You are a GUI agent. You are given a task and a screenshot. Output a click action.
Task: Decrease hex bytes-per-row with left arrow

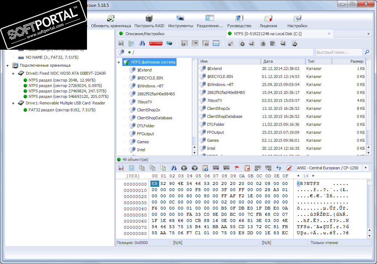[298, 176]
